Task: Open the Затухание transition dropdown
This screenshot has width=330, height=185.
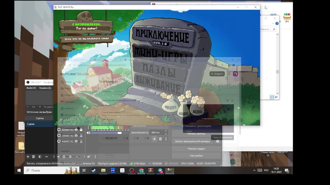Action: coord(150,126)
